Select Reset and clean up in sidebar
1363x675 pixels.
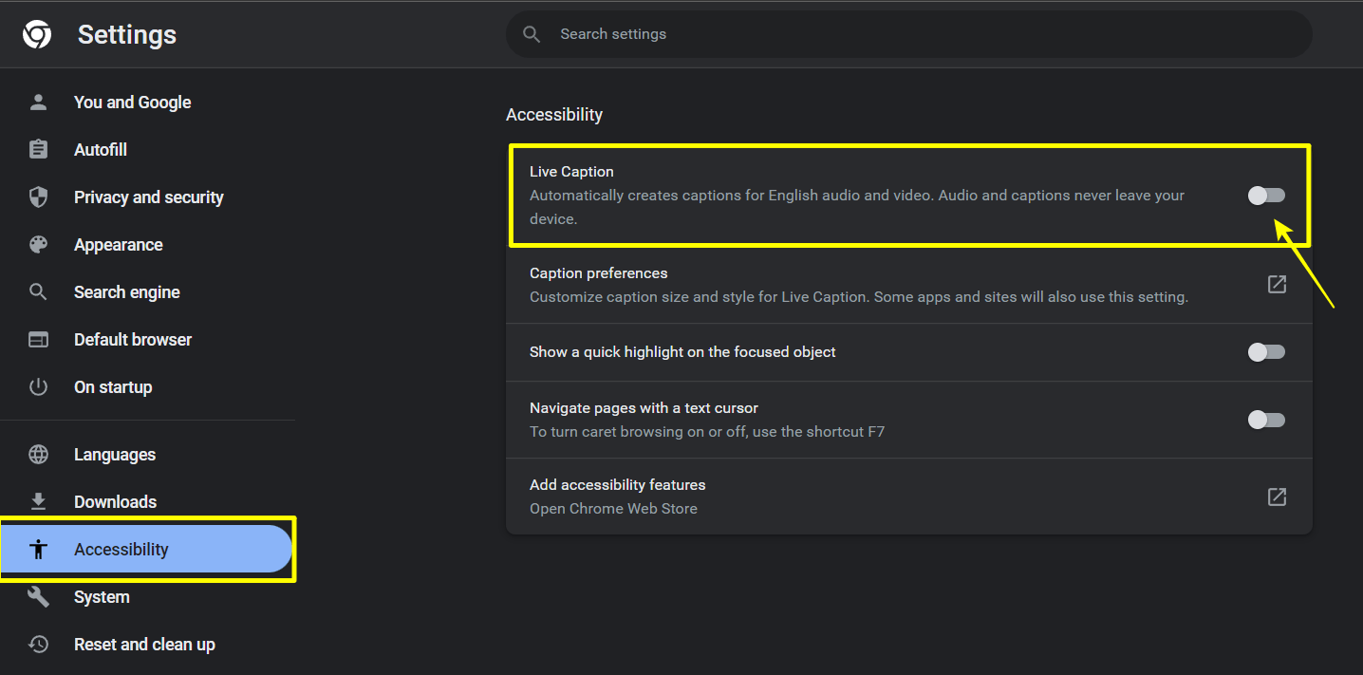[144, 644]
